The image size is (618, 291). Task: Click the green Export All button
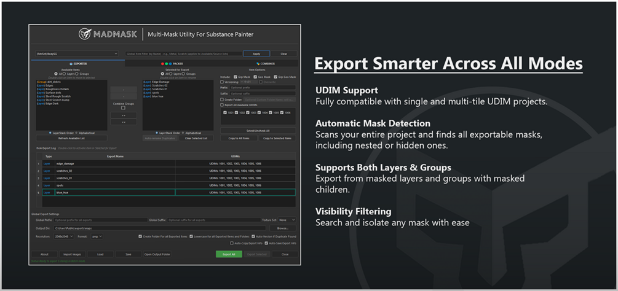229,254
